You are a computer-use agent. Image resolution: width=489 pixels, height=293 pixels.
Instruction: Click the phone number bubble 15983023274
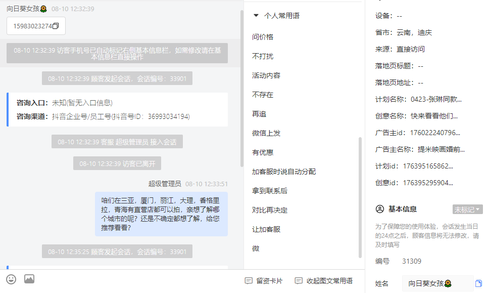[36, 26]
